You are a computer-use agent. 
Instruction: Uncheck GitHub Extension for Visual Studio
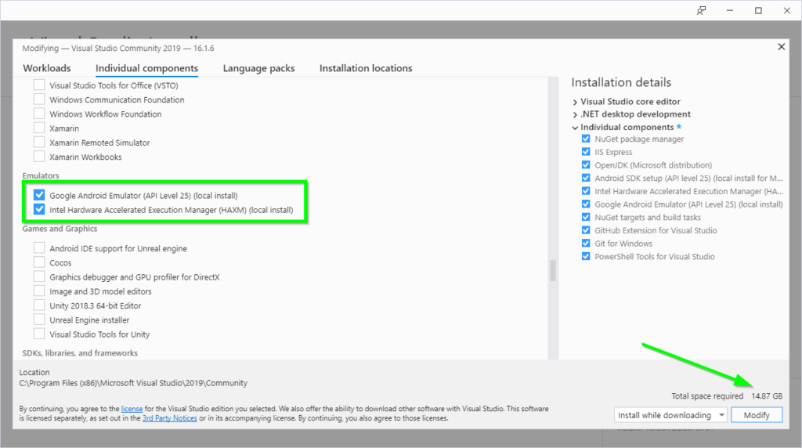coord(586,230)
